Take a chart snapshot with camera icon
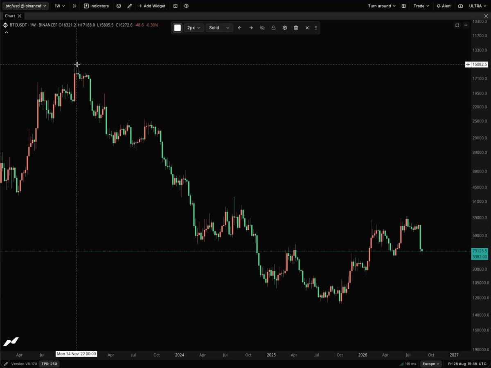 (461, 6)
